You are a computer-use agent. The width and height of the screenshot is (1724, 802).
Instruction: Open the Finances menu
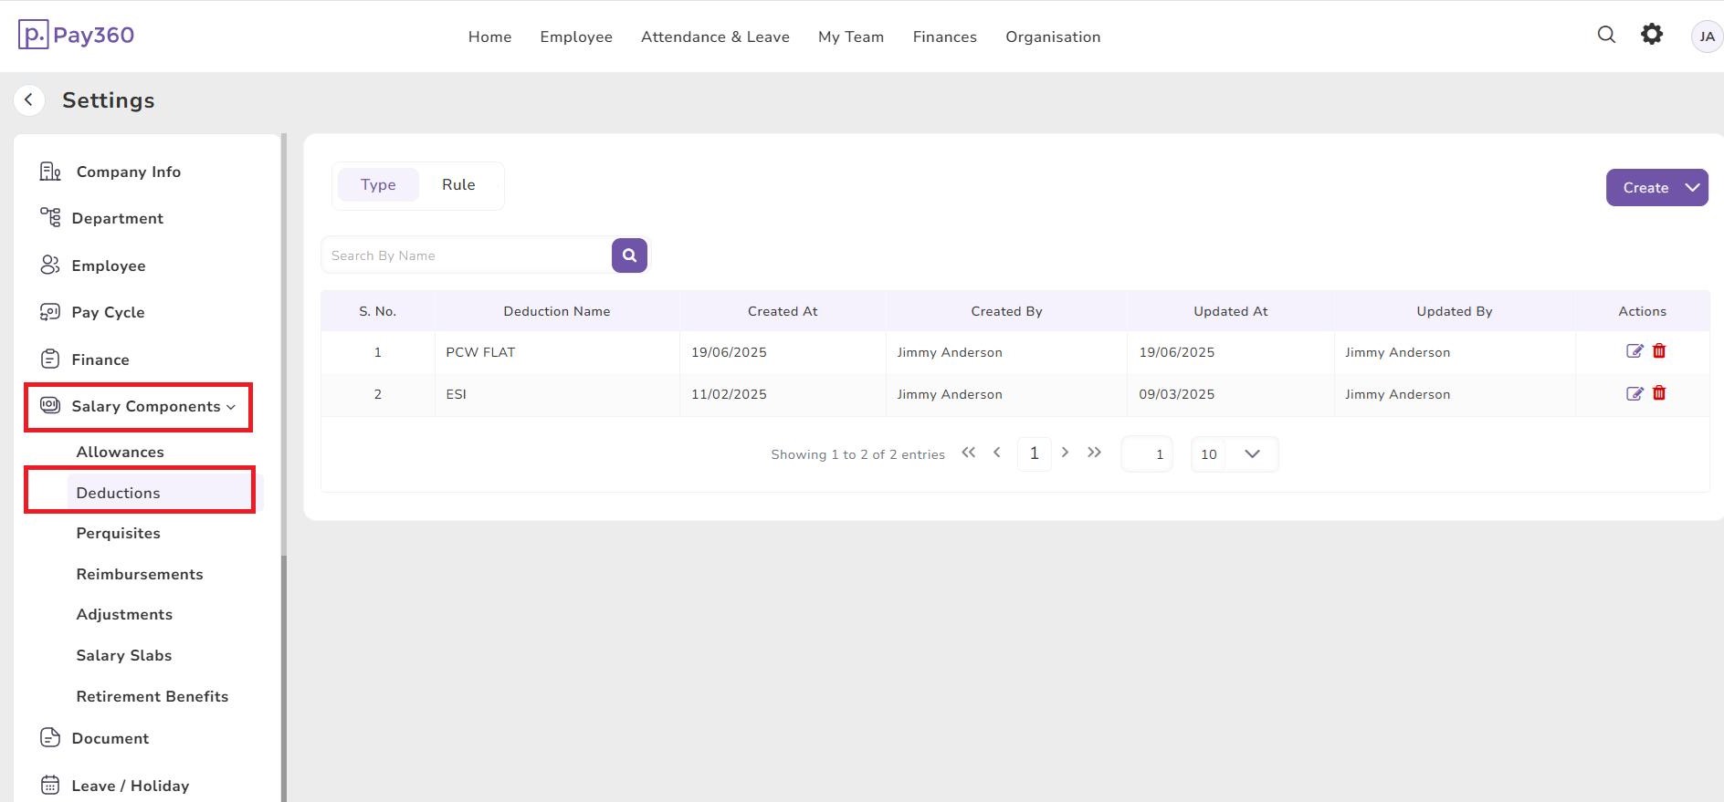(944, 37)
